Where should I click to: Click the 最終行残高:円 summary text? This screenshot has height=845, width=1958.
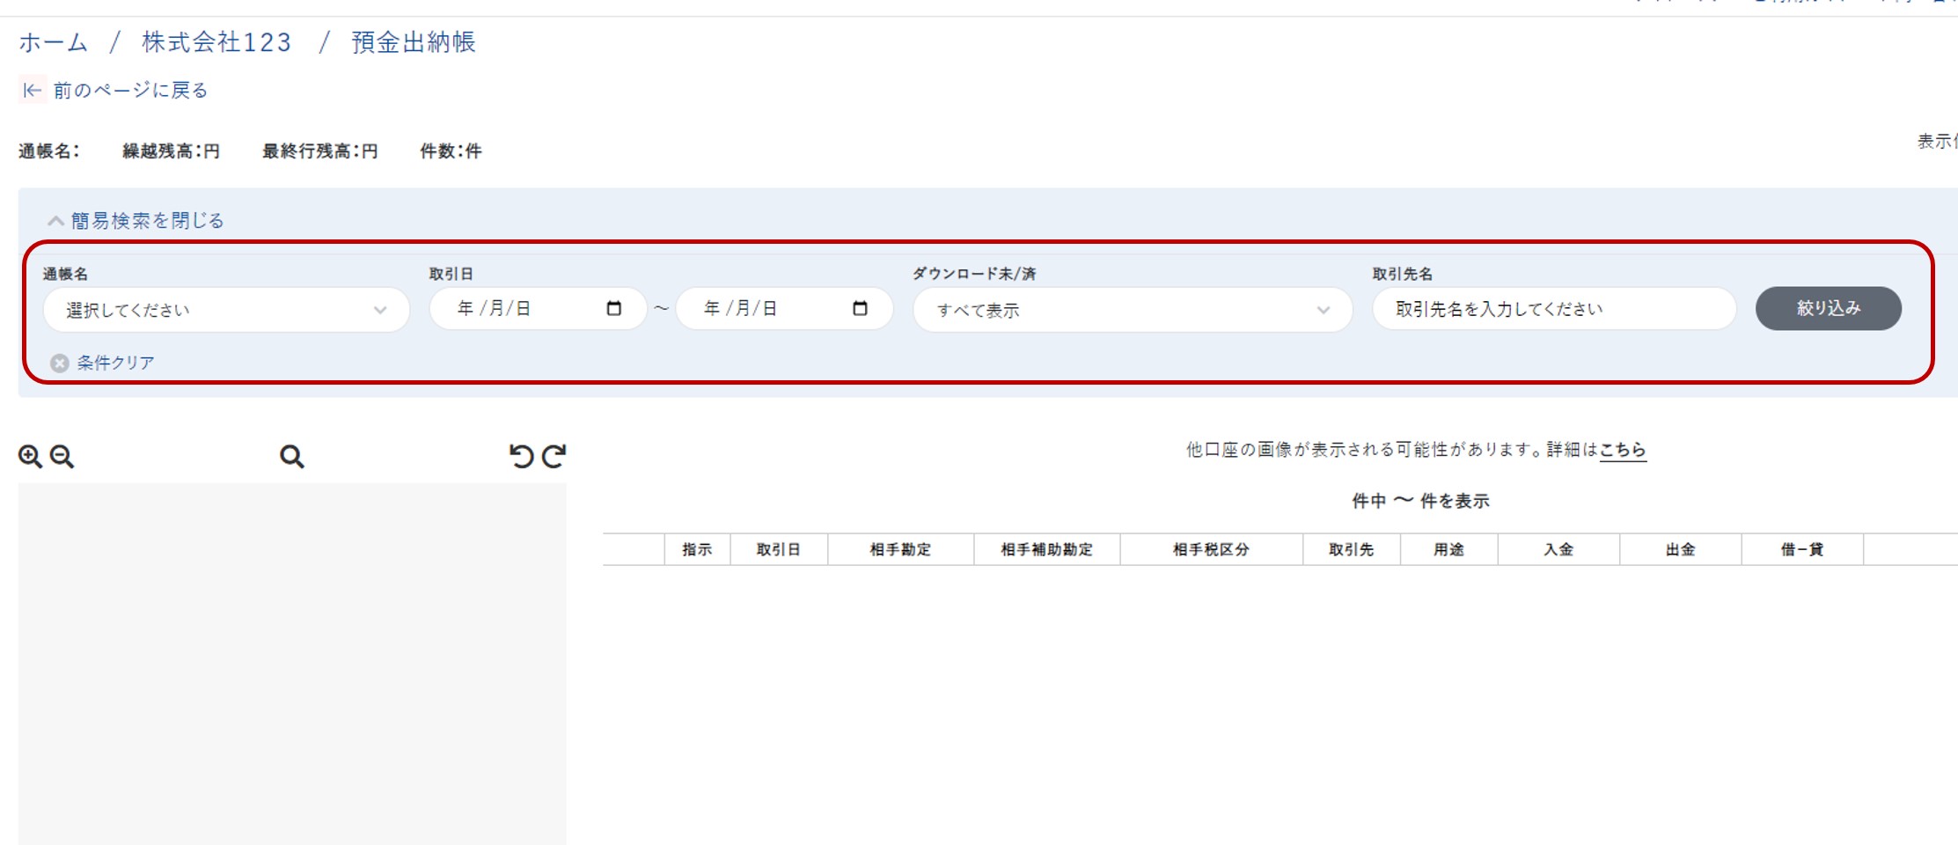319,151
